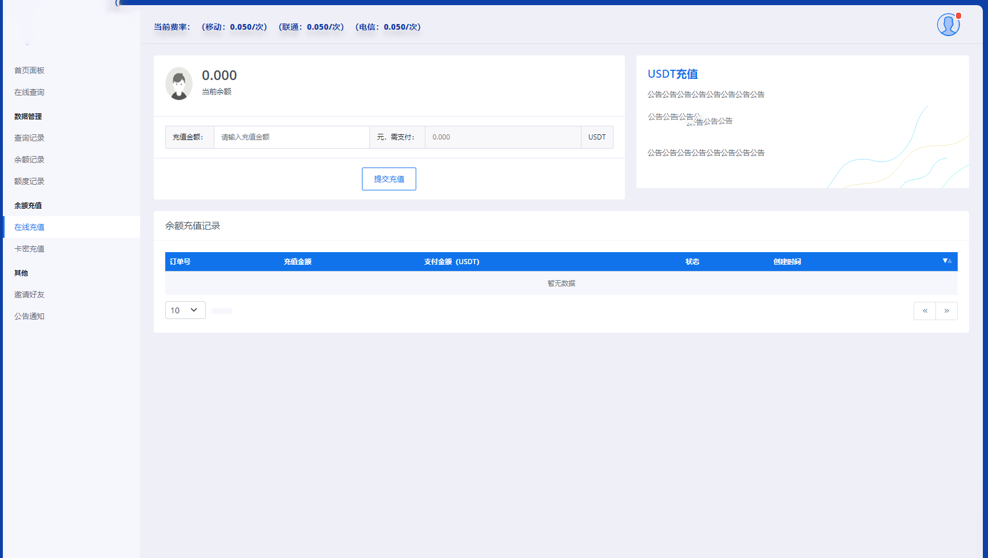Viewport: 988px width, 558px height.
Task: Open 在线查询 in the sidebar
Action: 29,92
